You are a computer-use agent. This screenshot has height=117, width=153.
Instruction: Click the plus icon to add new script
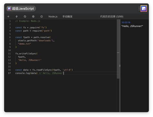point(8,17)
